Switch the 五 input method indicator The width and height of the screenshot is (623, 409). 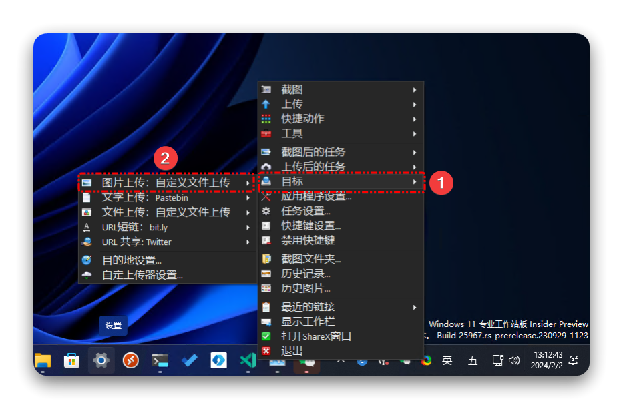tap(472, 360)
